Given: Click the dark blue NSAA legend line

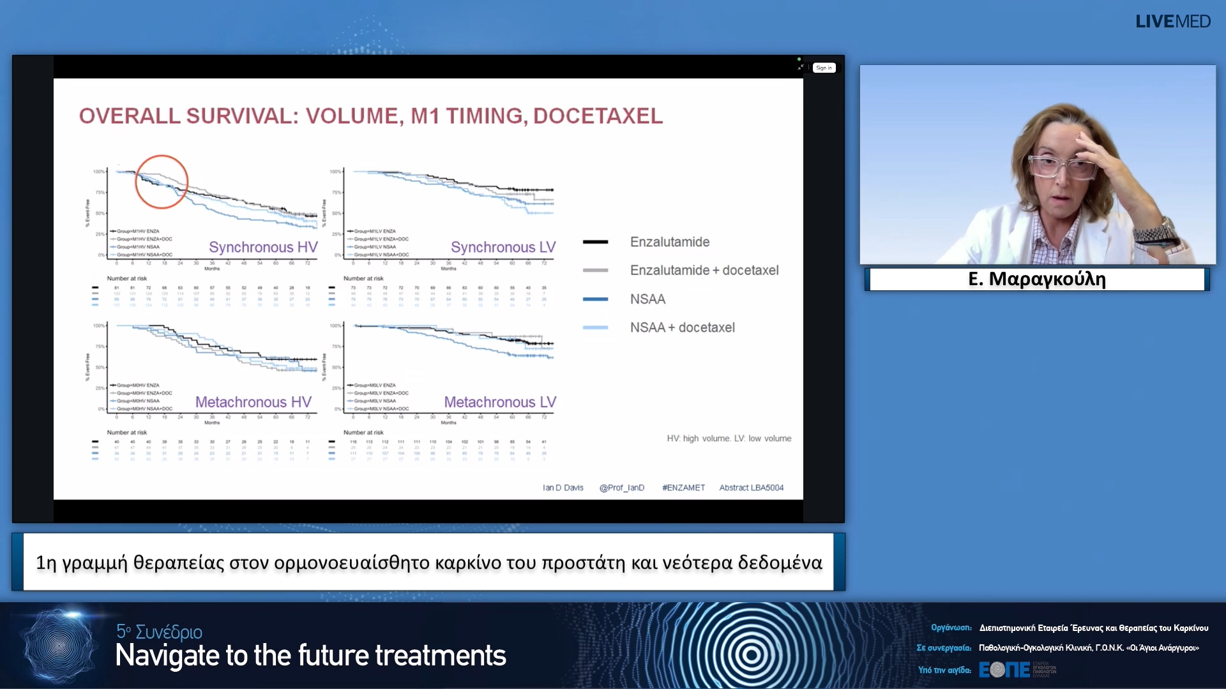Looking at the screenshot, I should pyautogui.click(x=595, y=299).
